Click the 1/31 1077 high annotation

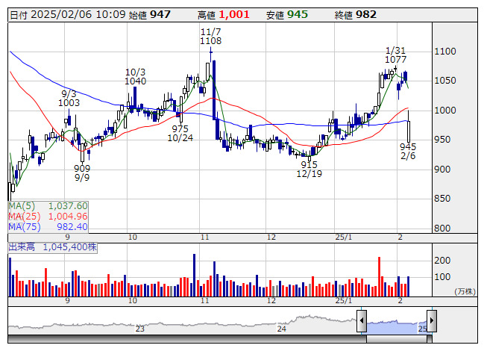pyautogui.click(x=395, y=55)
